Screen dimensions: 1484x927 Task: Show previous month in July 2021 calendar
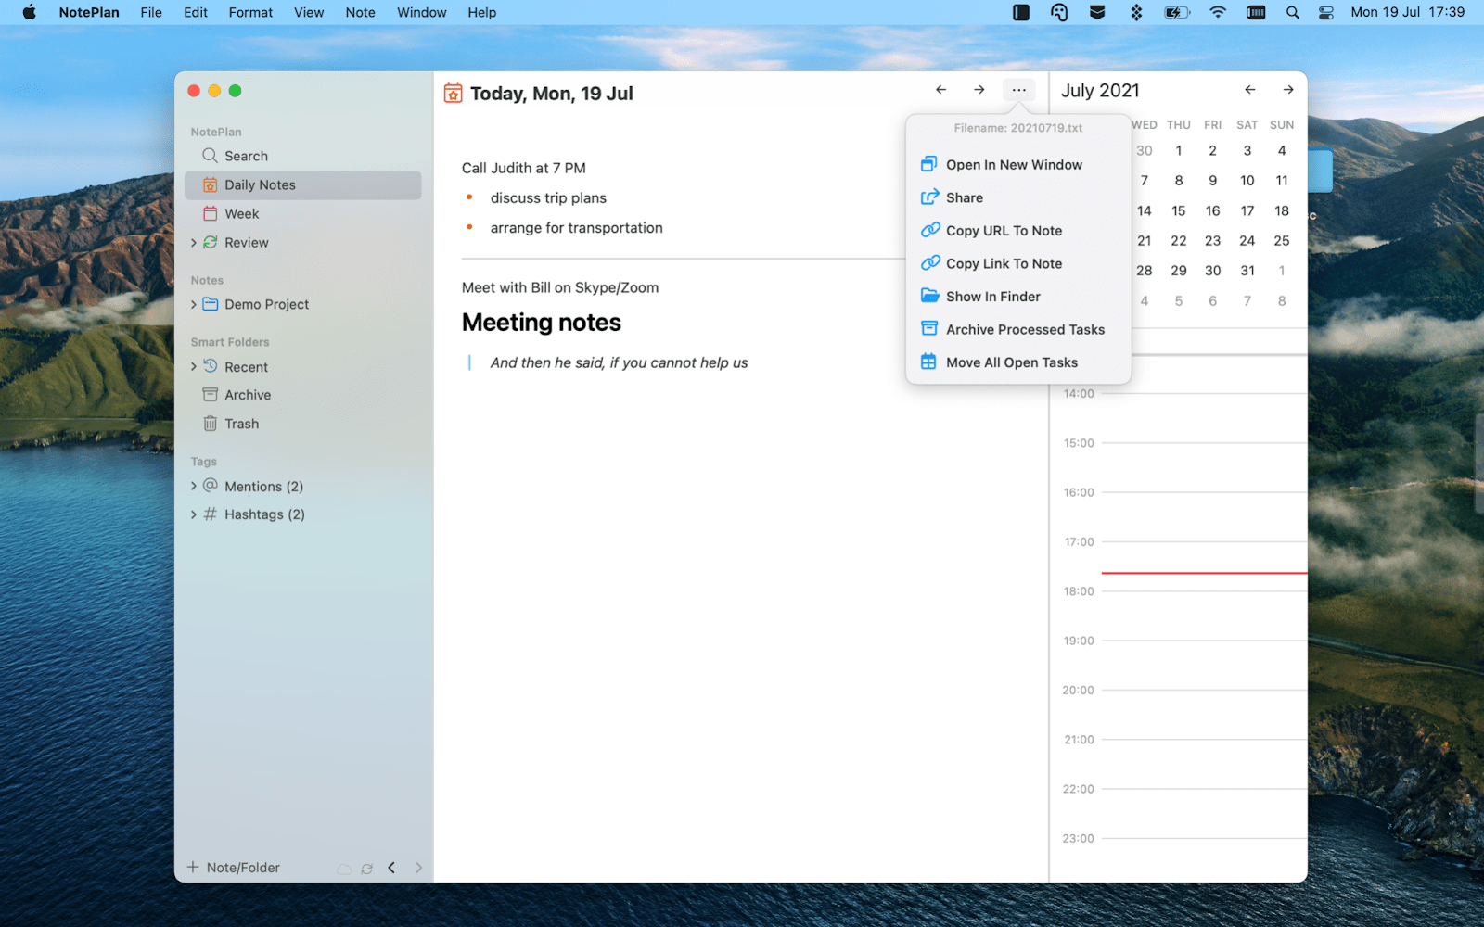click(1250, 90)
